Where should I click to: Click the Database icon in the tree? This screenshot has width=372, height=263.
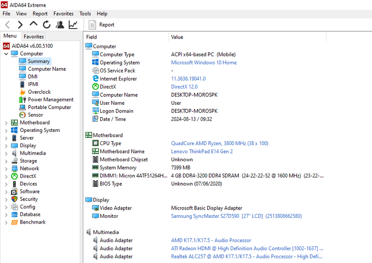[x=14, y=214]
